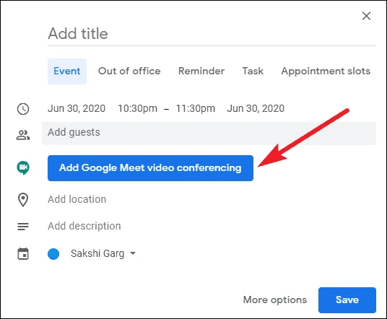Switch to the Out of office tab

pyautogui.click(x=129, y=71)
